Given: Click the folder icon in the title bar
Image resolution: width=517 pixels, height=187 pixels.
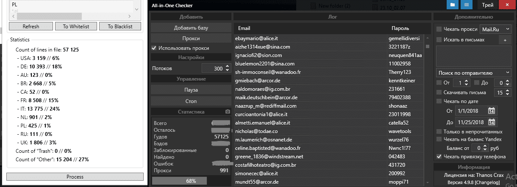Looking at the screenshot, I should (x=453, y=5).
